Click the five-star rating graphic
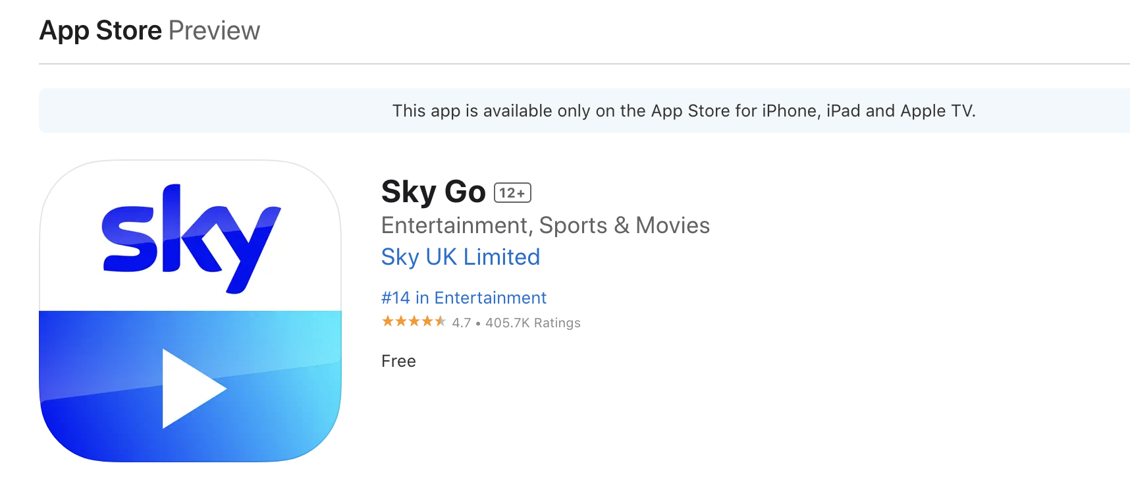The width and height of the screenshot is (1130, 486). coord(414,321)
